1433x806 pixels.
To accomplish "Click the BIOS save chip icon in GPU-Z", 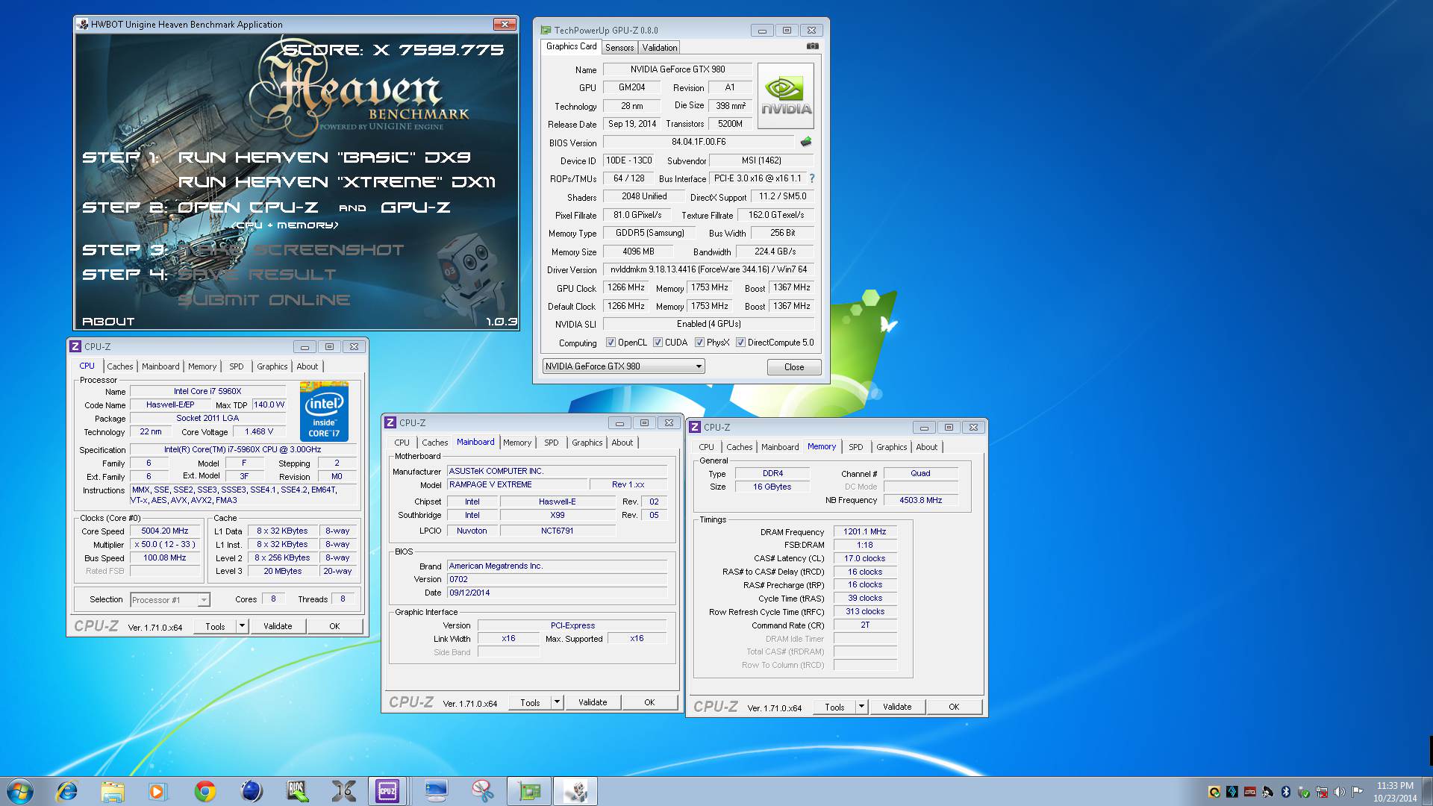I will 806,142.
